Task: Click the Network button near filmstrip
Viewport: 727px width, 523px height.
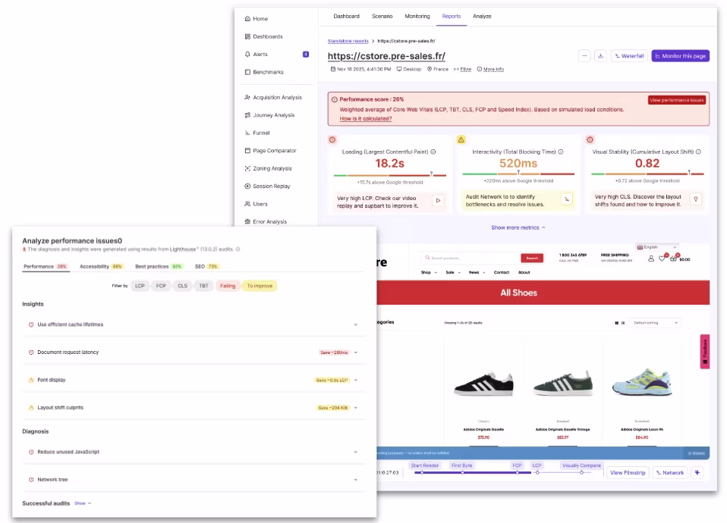Action: pos(670,472)
